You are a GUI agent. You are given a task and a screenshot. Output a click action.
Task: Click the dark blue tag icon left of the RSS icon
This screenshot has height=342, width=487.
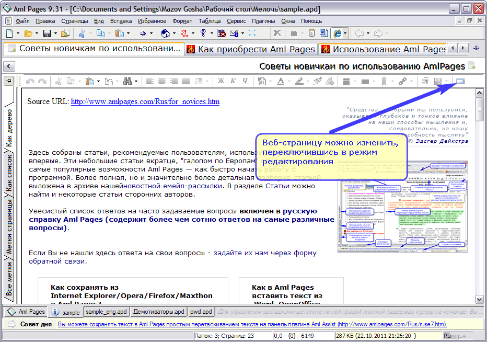click(x=165, y=33)
